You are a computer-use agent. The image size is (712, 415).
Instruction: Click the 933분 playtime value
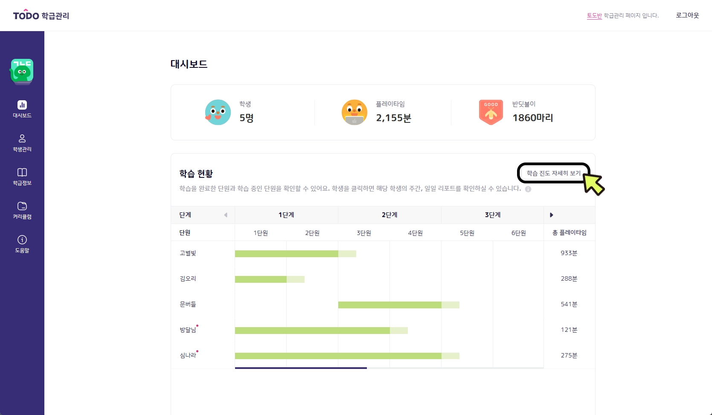click(x=569, y=253)
